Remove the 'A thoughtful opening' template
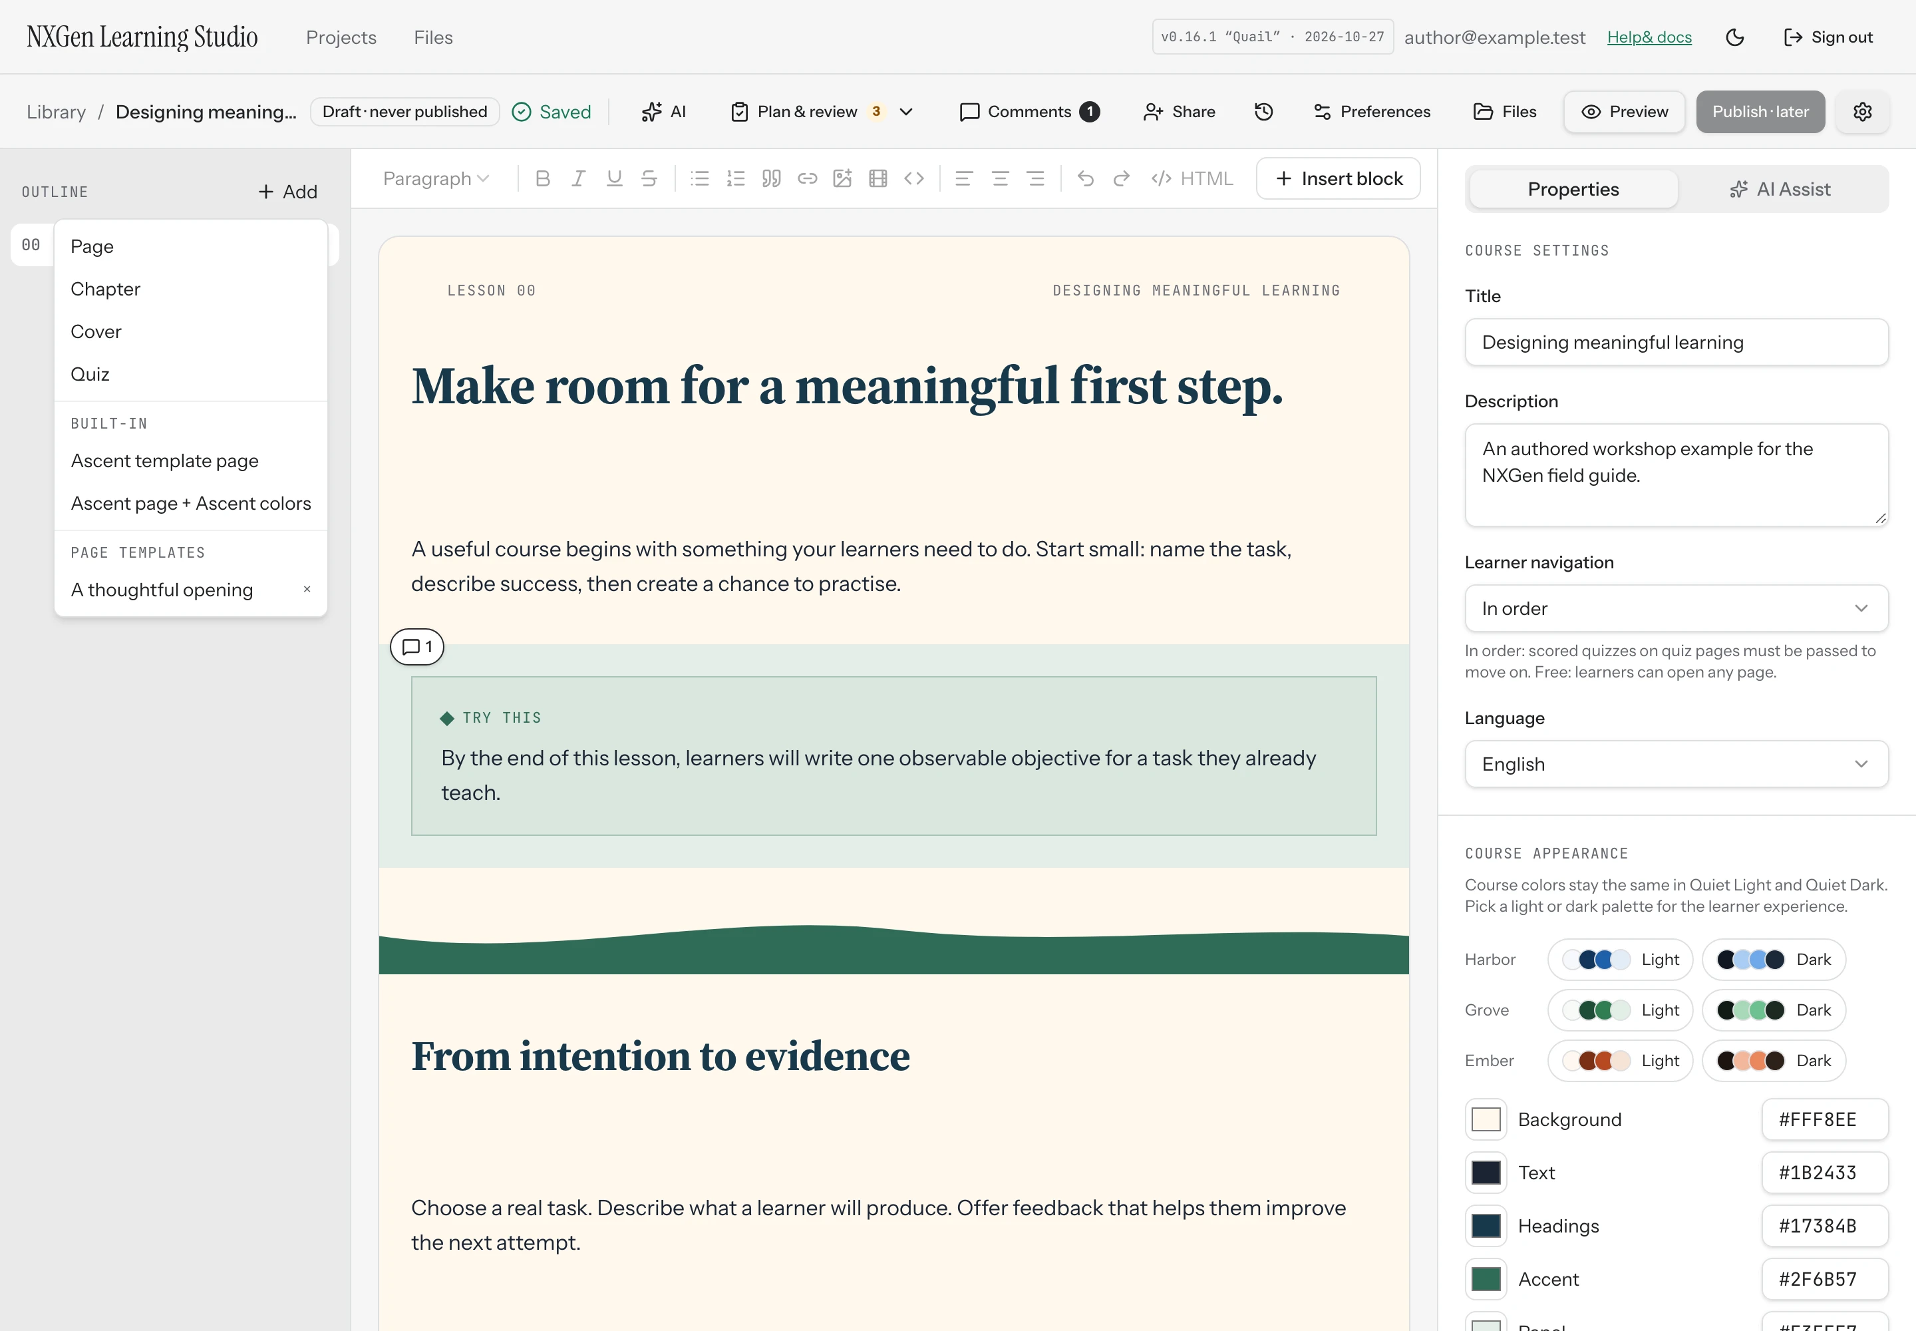Viewport: 1916px width, 1331px height. click(307, 589)
